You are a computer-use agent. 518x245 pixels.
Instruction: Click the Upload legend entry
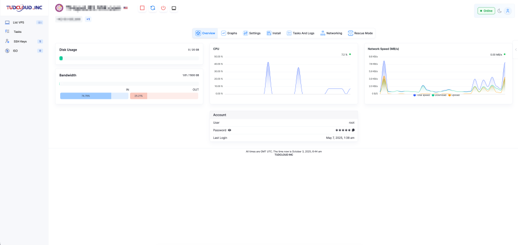click(454, 95)
